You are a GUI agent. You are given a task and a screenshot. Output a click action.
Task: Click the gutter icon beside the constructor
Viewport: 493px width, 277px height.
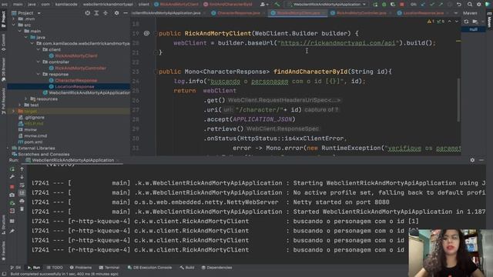pos(146,33)
